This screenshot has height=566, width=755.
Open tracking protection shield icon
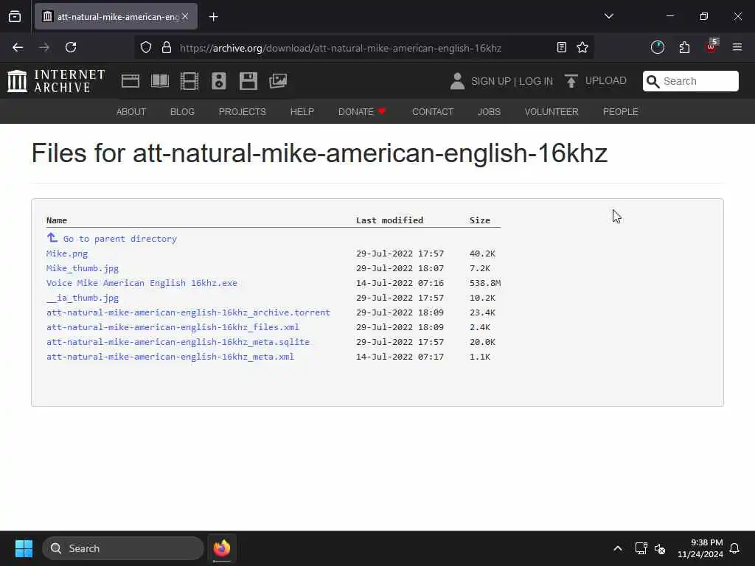[146, 47]
